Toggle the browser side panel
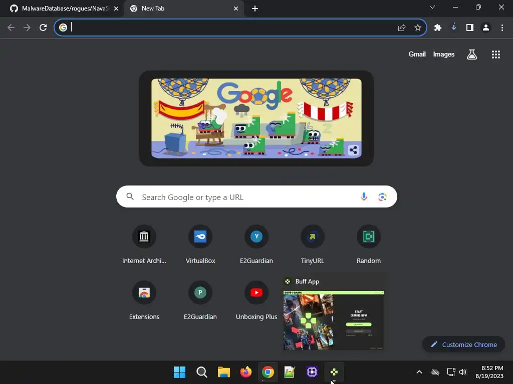 [470, 28]
